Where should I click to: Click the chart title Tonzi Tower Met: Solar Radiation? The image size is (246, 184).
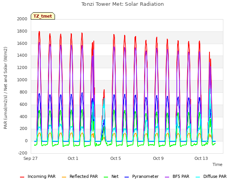click(123, 4)
